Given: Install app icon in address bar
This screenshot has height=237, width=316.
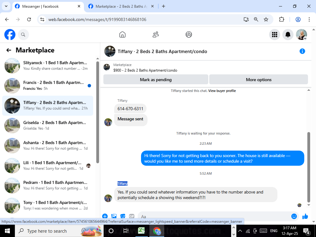Looking at the screenshot, I should click(246, 19).
